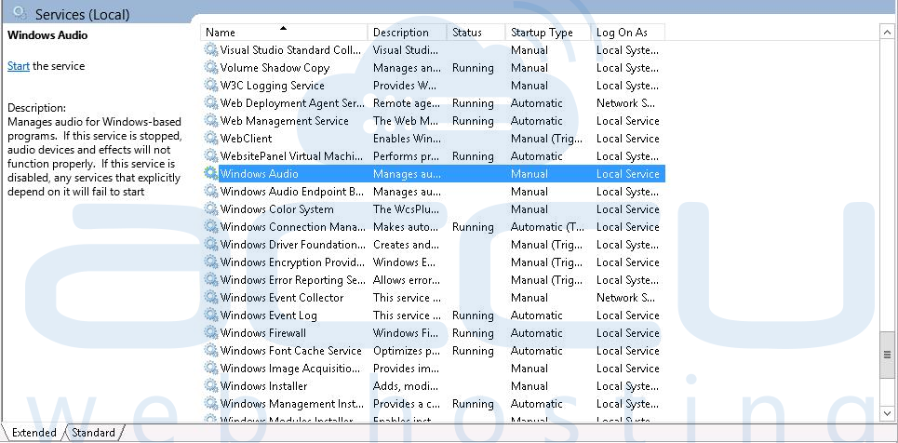Click Windows Audio heading in left pane
Viewport: 898px width, 443px height.
(x=47, y=35)
